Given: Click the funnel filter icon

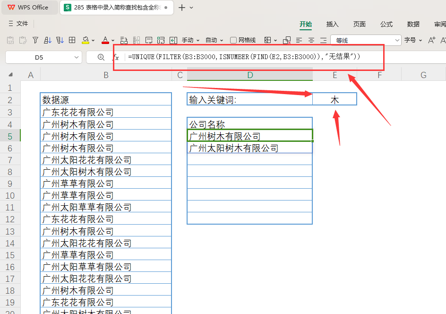Looking at the screenshot, I should [35, 40].
